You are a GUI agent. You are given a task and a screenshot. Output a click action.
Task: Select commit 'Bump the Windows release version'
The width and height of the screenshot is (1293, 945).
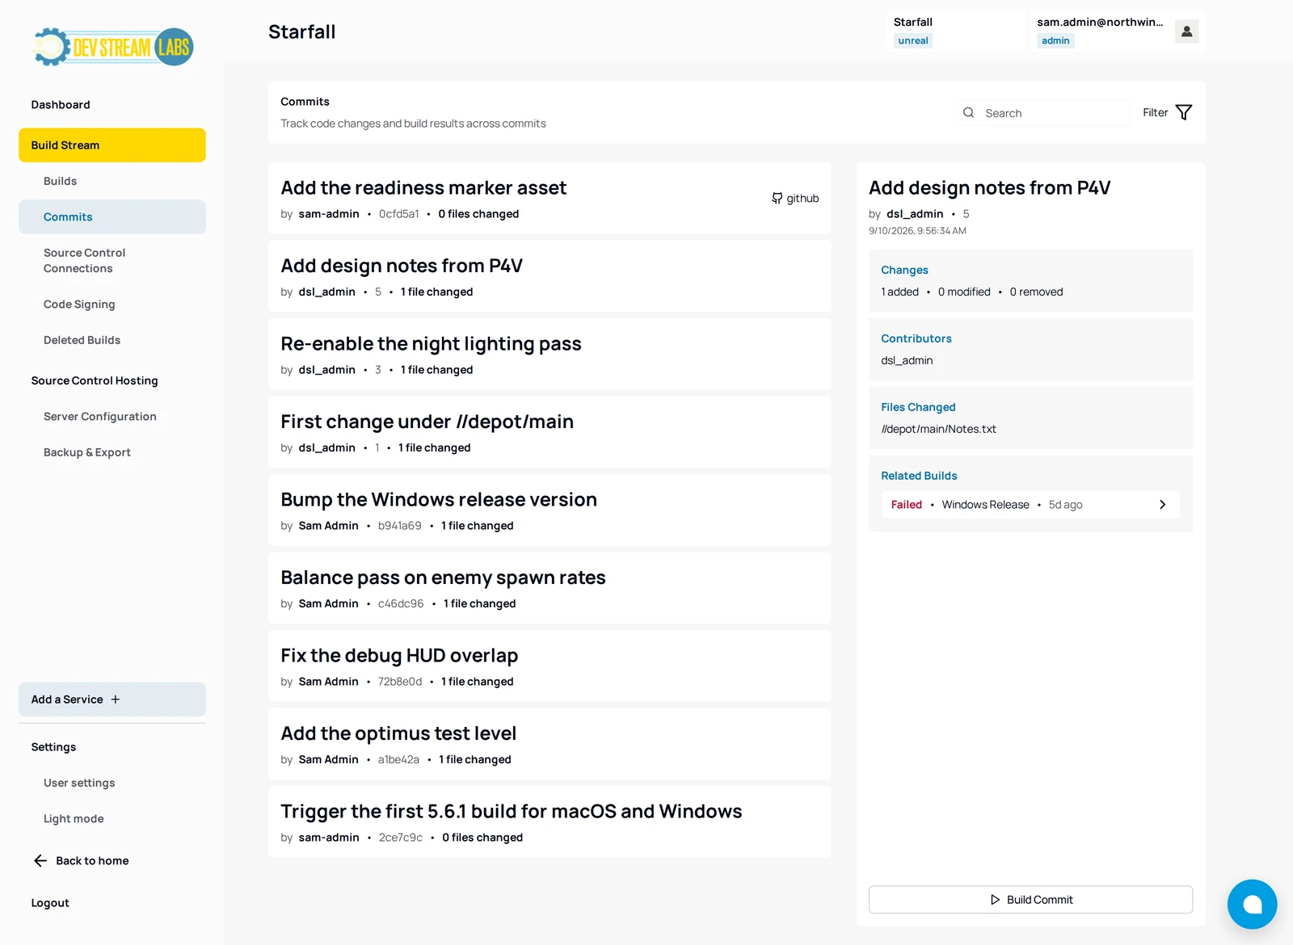[x=550, y=510]
